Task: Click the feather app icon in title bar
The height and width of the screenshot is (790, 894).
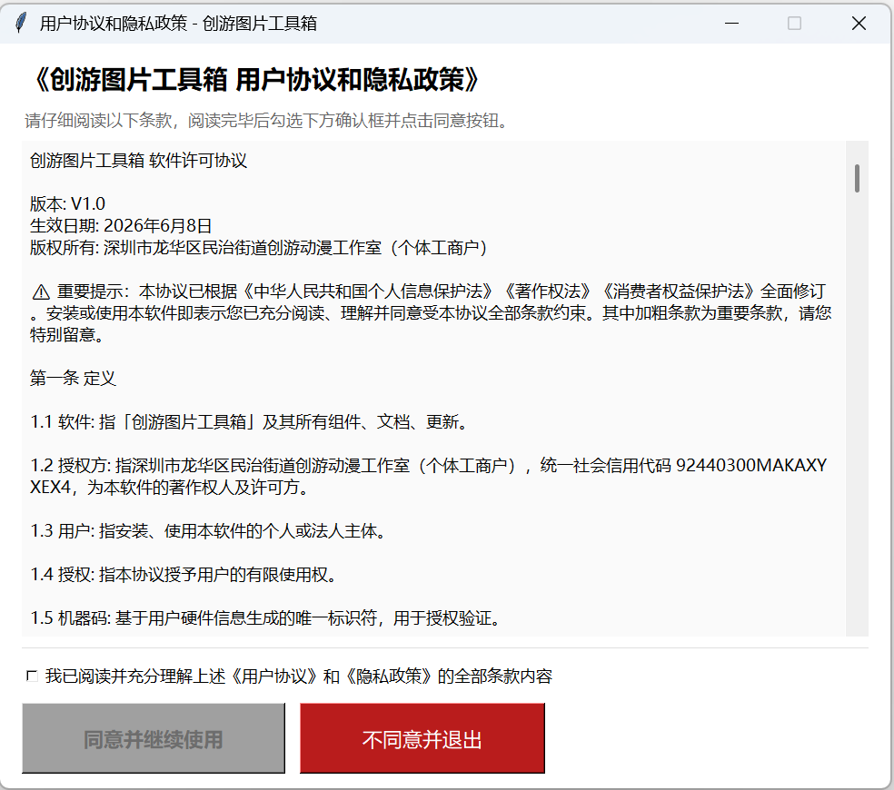Action: [21, 24]
